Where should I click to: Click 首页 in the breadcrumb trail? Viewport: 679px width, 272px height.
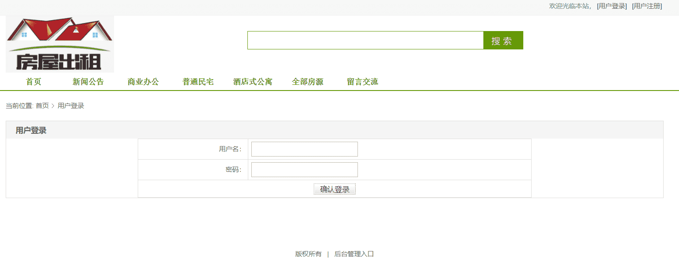[42, 106]
